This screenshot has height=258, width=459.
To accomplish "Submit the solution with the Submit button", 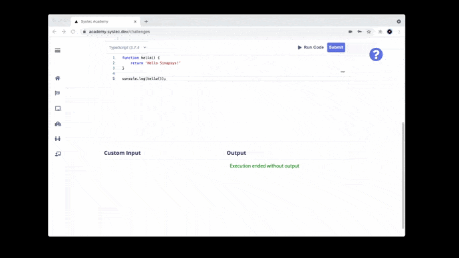I will 336,47.
